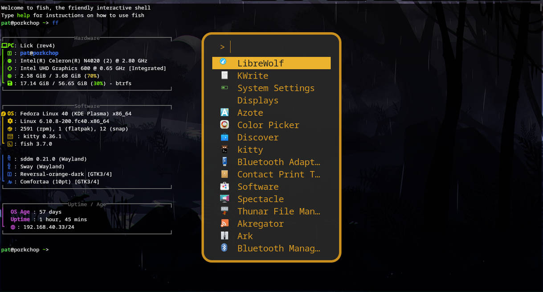
Task: Open Spectacle from the launcher
Action: tap(271, 199)
